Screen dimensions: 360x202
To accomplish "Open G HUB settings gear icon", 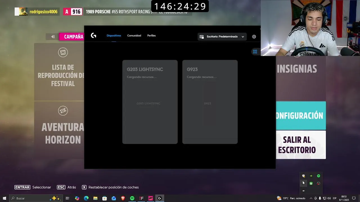I will pos(254,37).
